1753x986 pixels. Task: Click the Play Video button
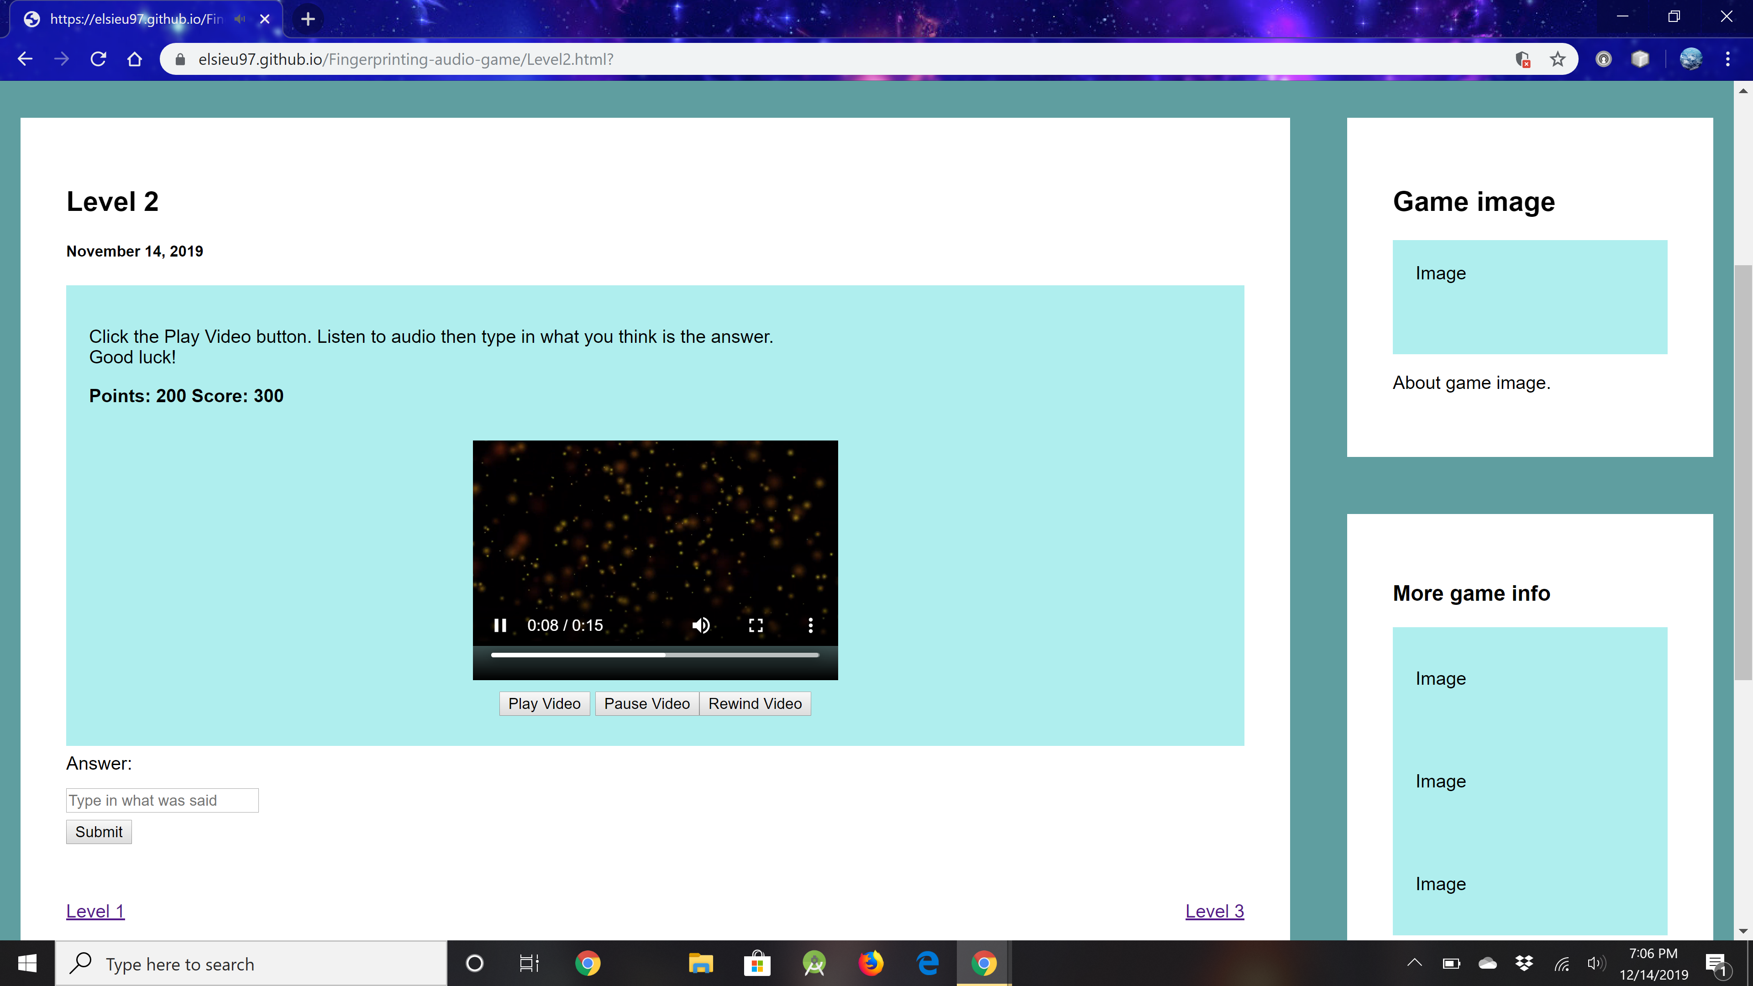544,703
